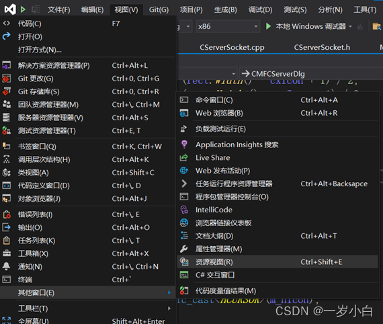Select 资源视图(R) in the submenu
Viewport: 383px width, 324px height.
pos(278,261)
